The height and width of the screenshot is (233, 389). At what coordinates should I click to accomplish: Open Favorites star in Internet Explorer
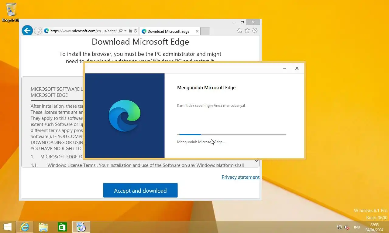point(247,31)
